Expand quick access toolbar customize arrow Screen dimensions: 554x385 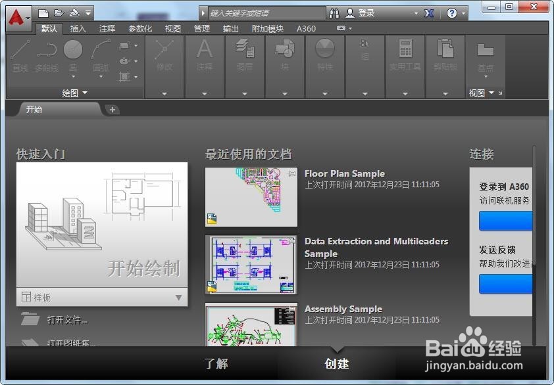(x=88, y=13)
